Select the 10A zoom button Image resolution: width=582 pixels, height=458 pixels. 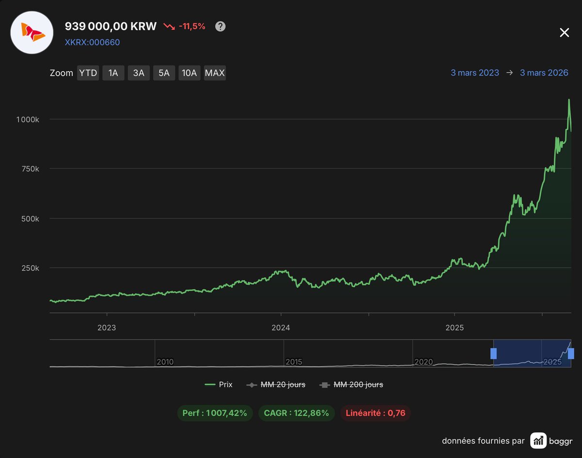click(189, 73)
